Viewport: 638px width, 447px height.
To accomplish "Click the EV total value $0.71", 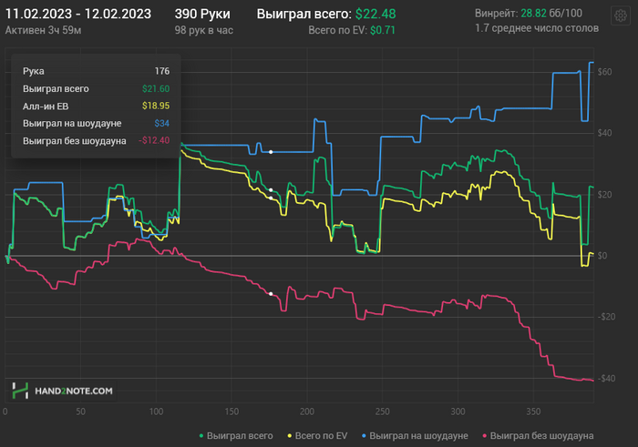I will click(383, 30).
